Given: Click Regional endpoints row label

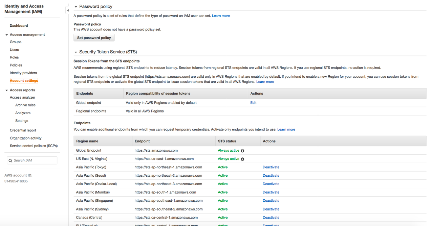Looking at the screenshot, I should pyautogui.click(x=91, y=111).
